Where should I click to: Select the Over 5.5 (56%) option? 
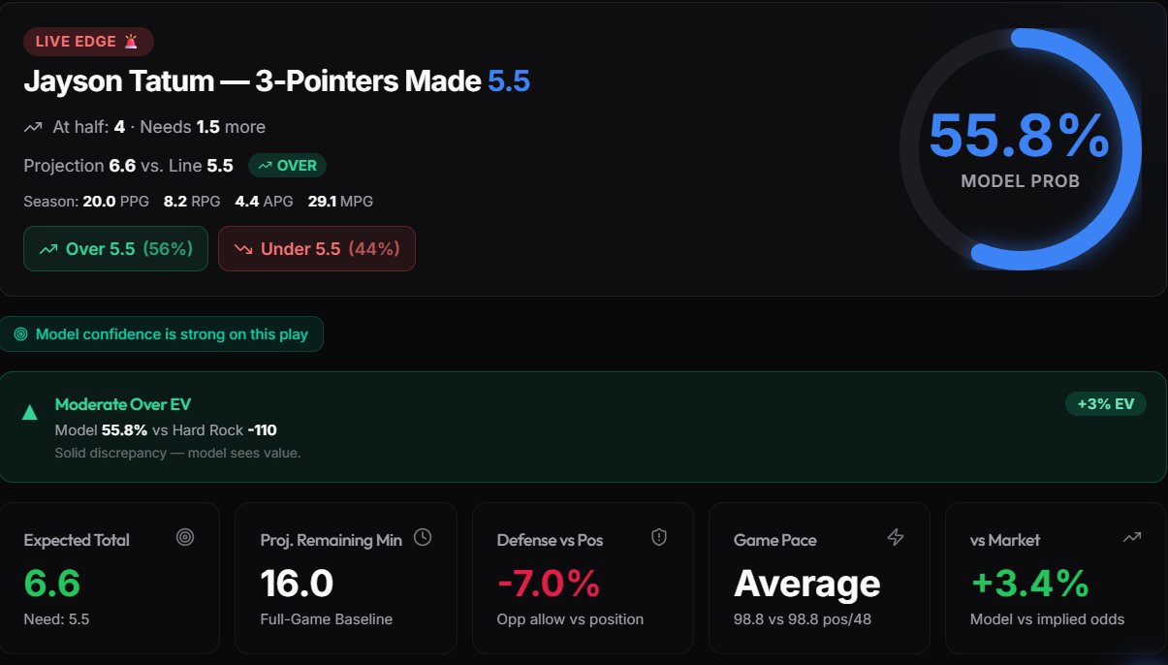[115, 249]
